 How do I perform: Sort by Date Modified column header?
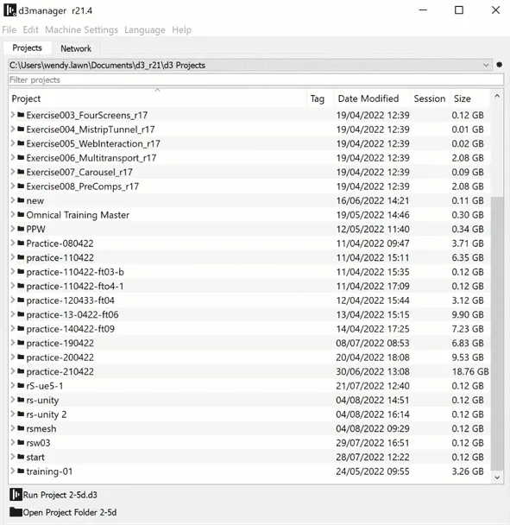(x=372, y=98)
